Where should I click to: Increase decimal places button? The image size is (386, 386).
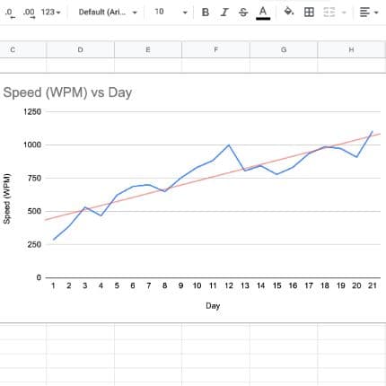(x=29, y=13)
